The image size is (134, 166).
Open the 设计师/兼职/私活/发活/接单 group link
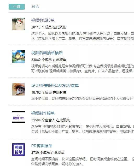pyautogui.click(x=55, y=86)
